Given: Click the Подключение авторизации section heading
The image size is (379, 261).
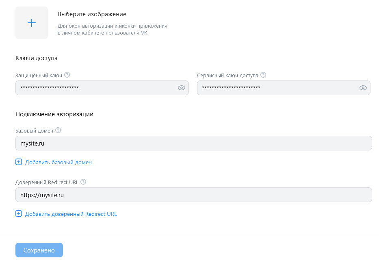Looking at the screenshot, I should 54,114.
